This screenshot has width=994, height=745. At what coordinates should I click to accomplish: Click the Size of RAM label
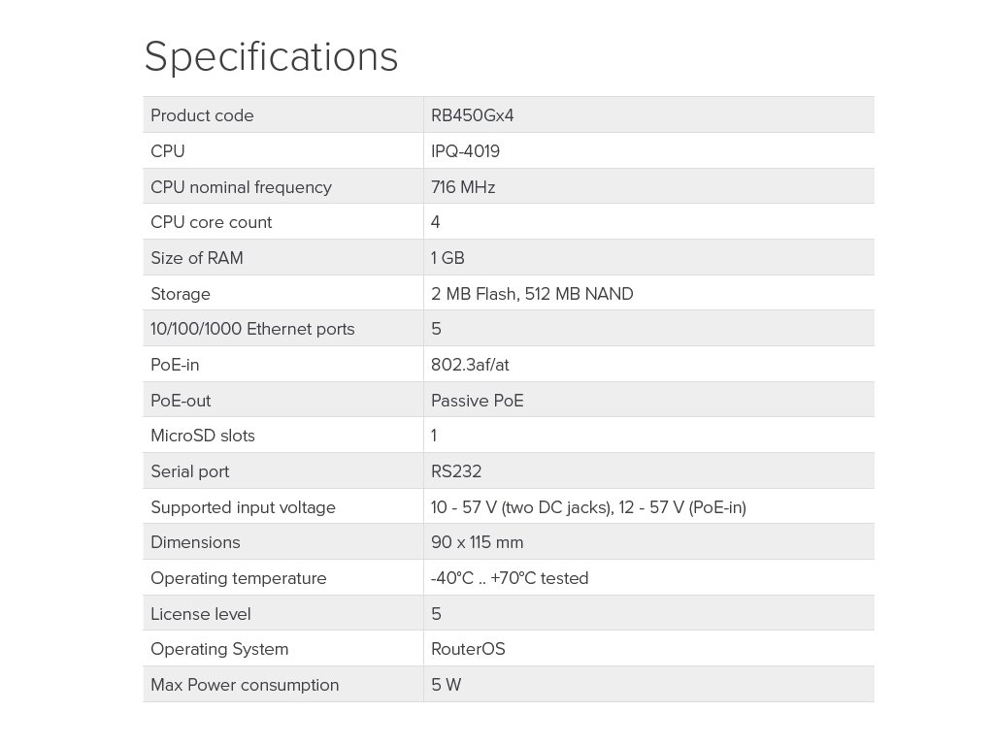pos(196,258)
